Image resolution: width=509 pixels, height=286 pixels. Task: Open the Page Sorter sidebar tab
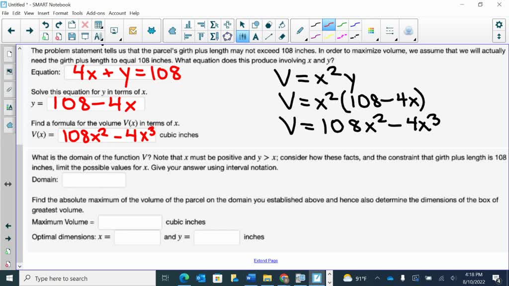pyautogui.click(x=9, y=54)
